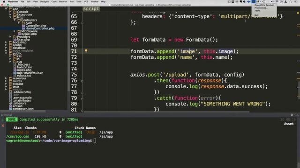Click the terminal settings gear icon
Screen dimensions: 300x168
[x=292, y=115]
